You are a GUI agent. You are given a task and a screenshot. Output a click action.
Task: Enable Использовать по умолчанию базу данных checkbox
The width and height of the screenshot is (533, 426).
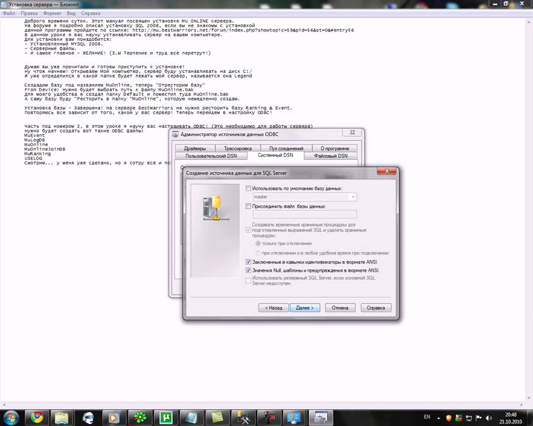(249, 188)
